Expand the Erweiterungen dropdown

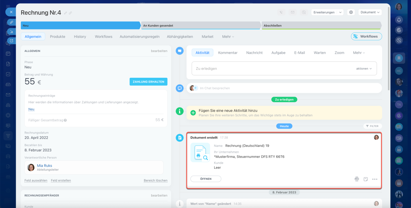click(327, 12)
